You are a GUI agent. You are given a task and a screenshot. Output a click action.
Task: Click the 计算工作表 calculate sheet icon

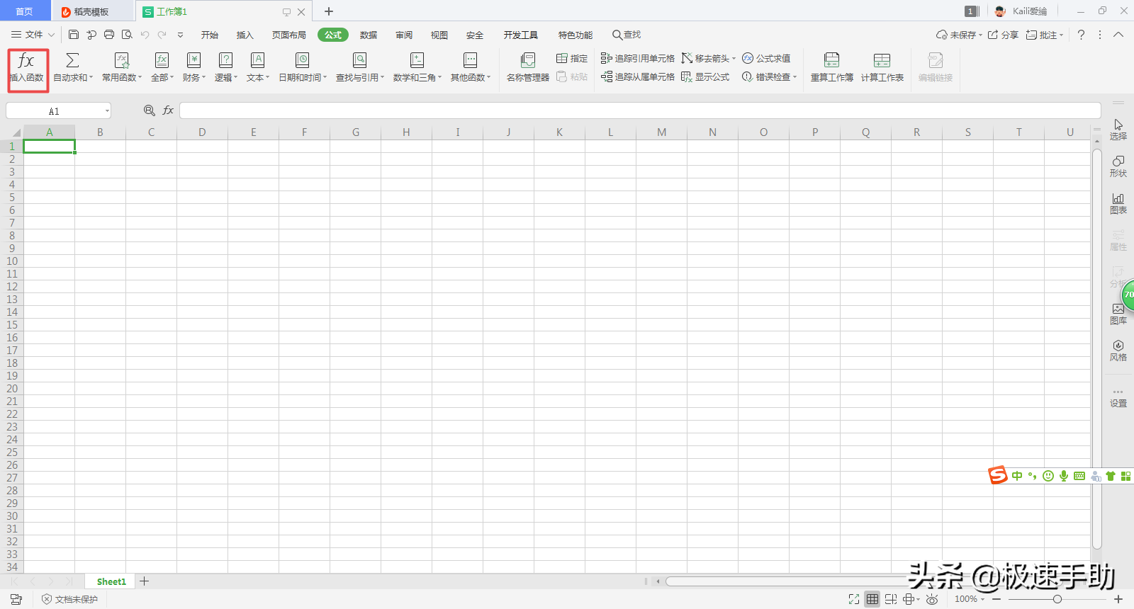tap(882, 60)
